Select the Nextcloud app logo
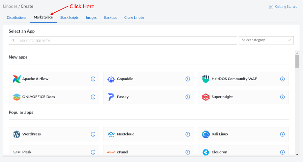 pyautogui.click(x=111, y=134)
